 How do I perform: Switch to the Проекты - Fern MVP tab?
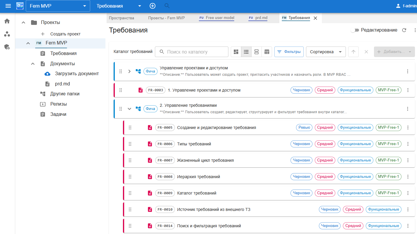pos(166,18)
